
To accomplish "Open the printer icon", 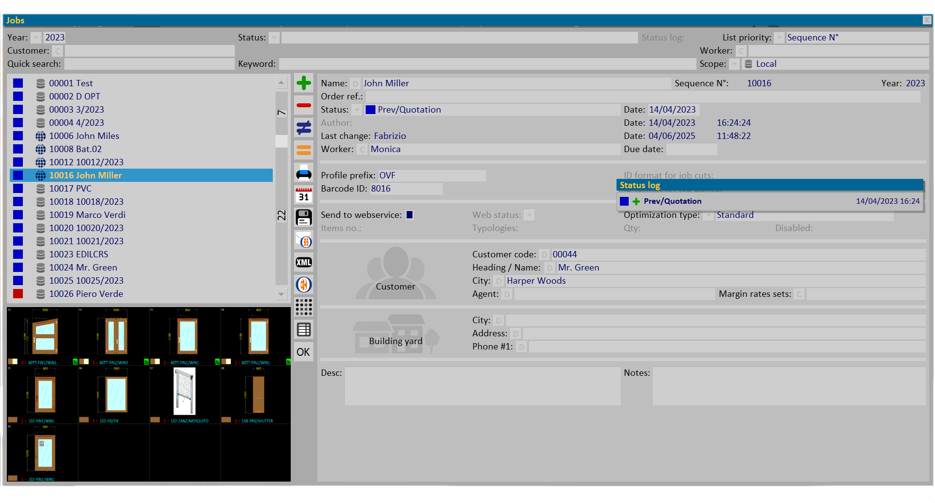I will 304,173.
